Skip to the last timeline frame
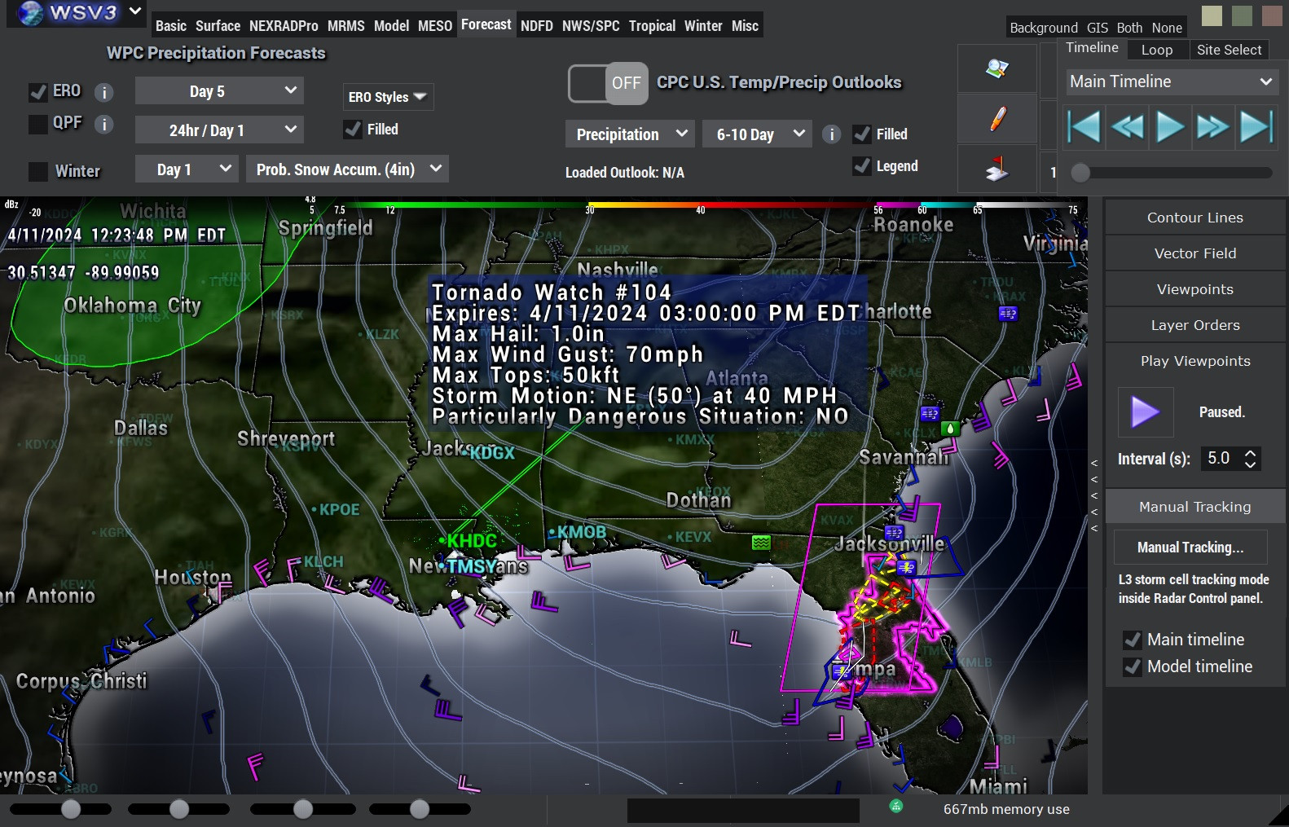This screenshot has height=827, width=1289. (x=1256, y=127)
